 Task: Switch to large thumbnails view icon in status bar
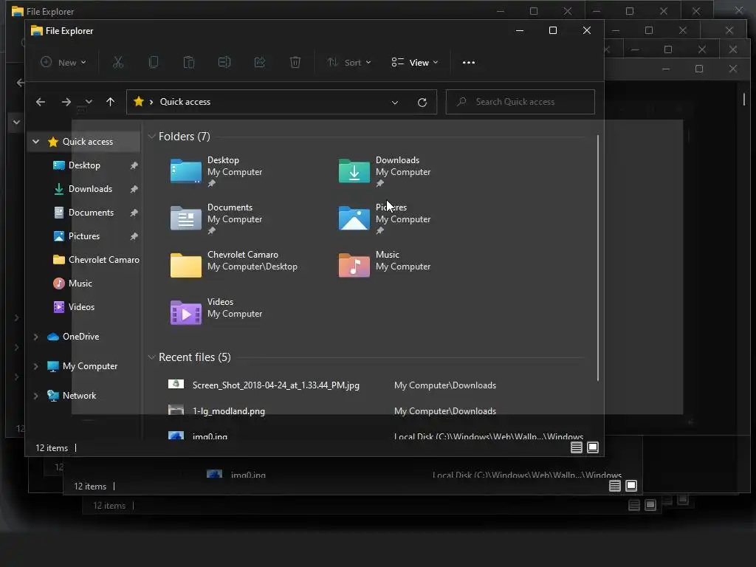pyautogui.click(x=593, y=447)
